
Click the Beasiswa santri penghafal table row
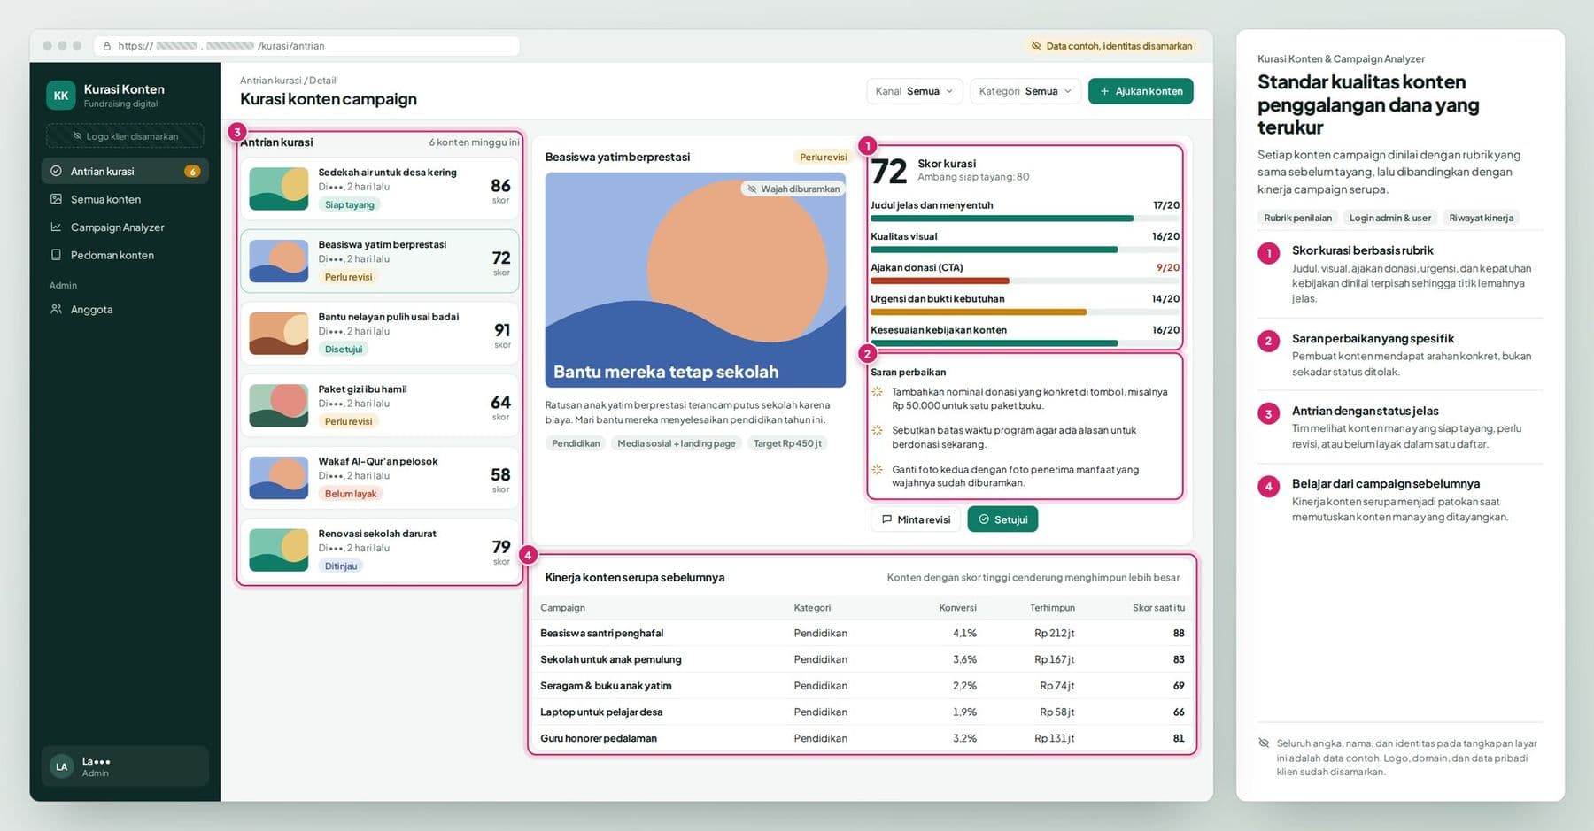pyautogui.click(x=862, y=633)
